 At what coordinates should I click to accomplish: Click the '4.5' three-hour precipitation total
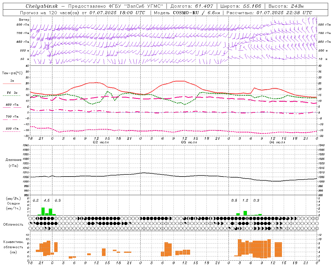(x=47, y=200)
